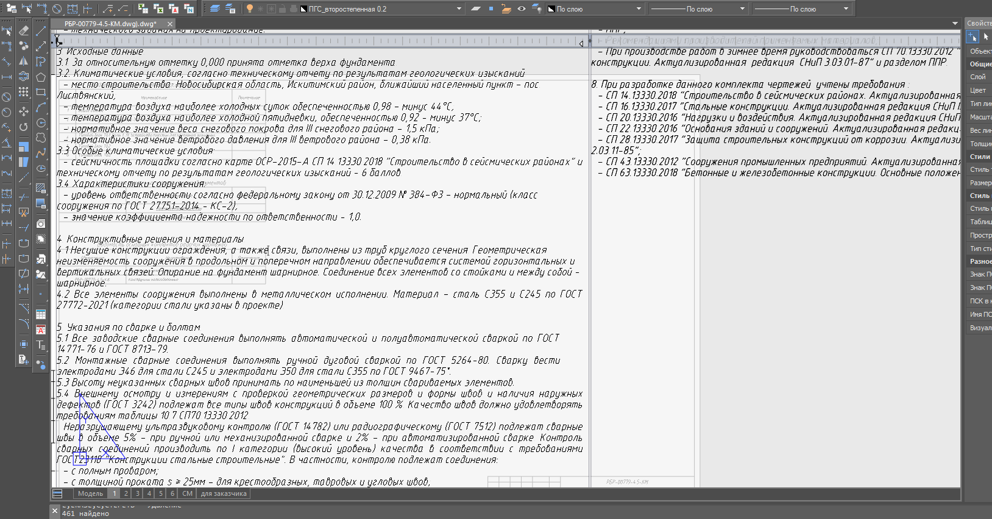Open the Array tool
The width and height of the screenshot is (992, 519).
[24, 92]
